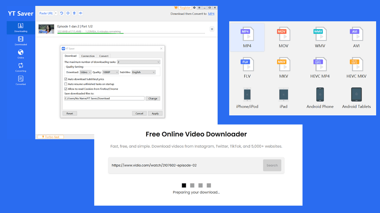
Task: Click the Register button
Action: point(185,8)
